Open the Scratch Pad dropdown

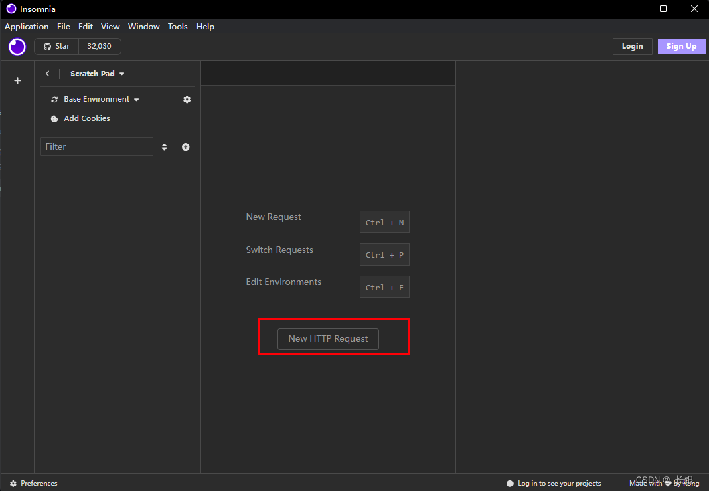click(x=97, y=74)
